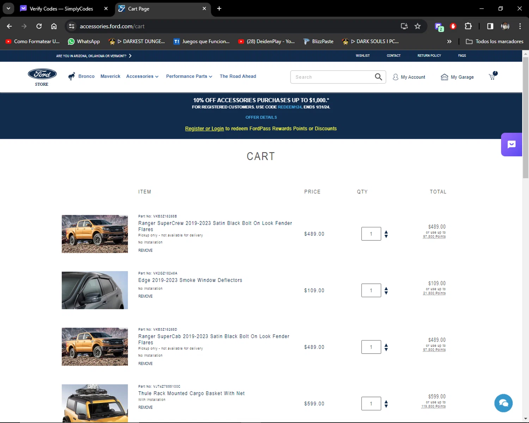The width and height of the screenshot is (529, 423).
Task: Open the Ford Store logo homepage
Action: point(42,77)
